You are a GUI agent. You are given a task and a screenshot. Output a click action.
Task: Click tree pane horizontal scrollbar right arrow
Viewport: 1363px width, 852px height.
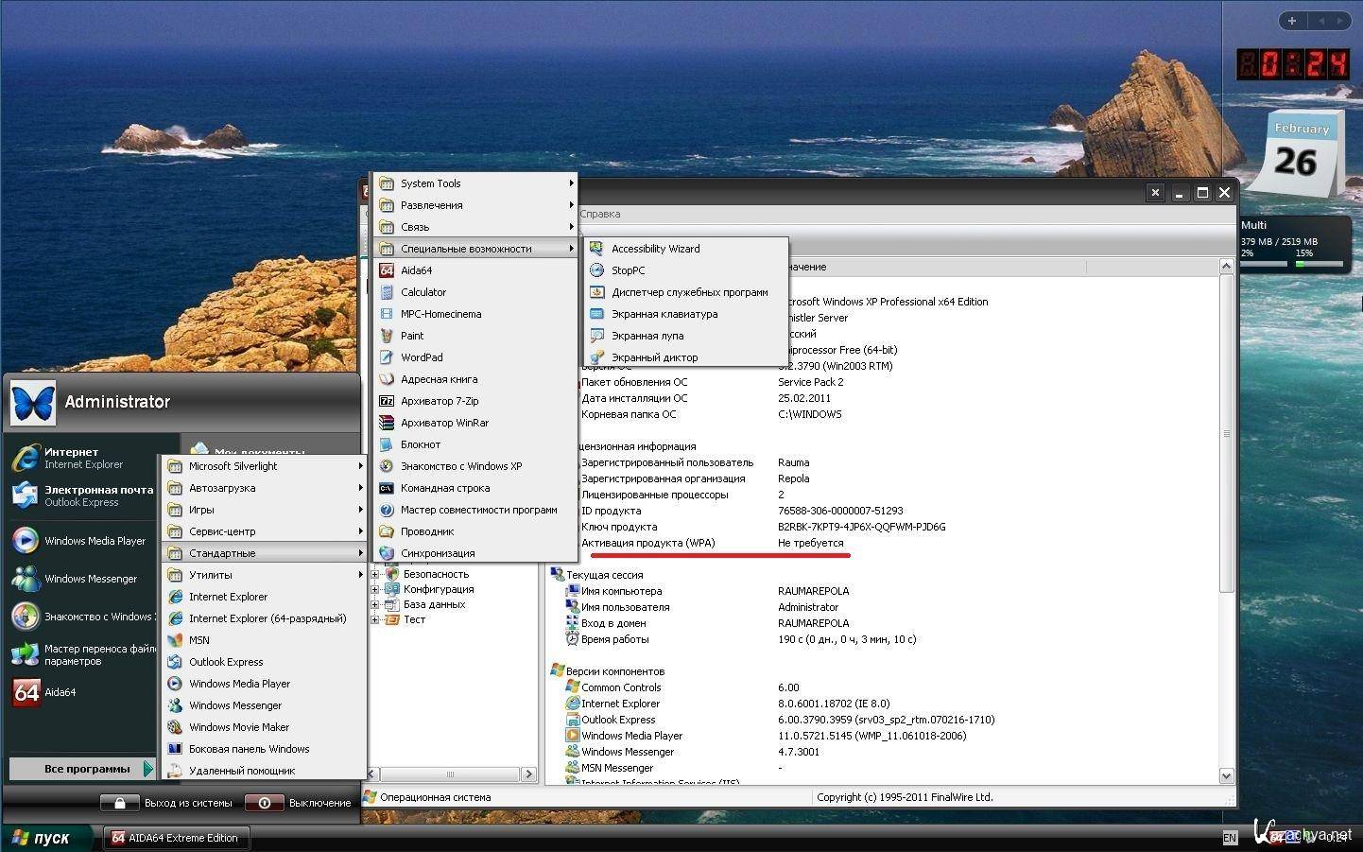tap(528, 774)
